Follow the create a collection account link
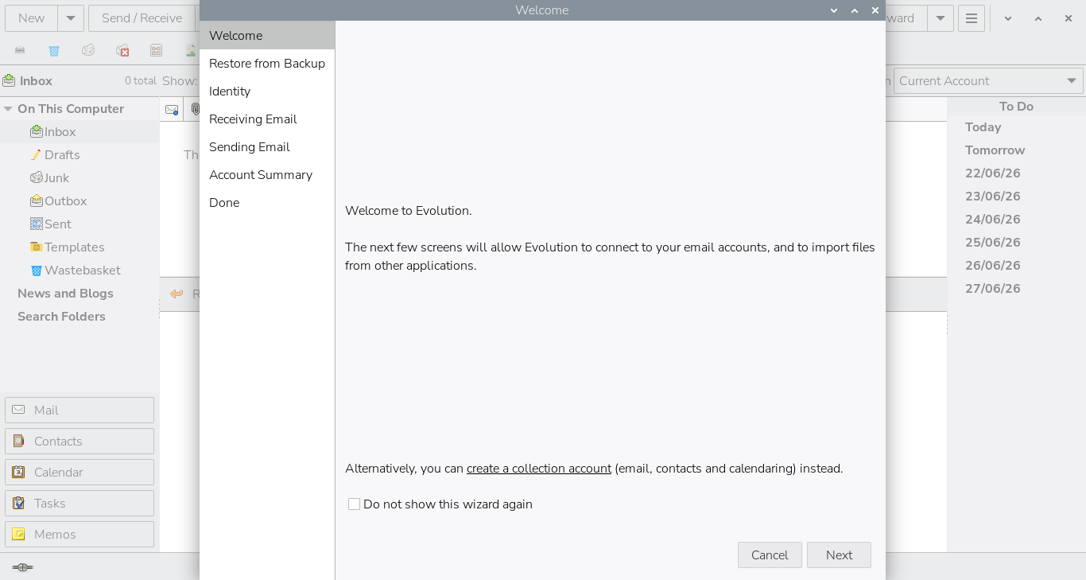 point(539,469)
